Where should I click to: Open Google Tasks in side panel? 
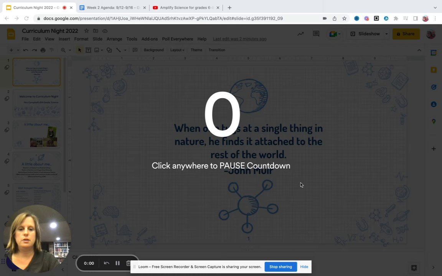[x=434, y=87]
